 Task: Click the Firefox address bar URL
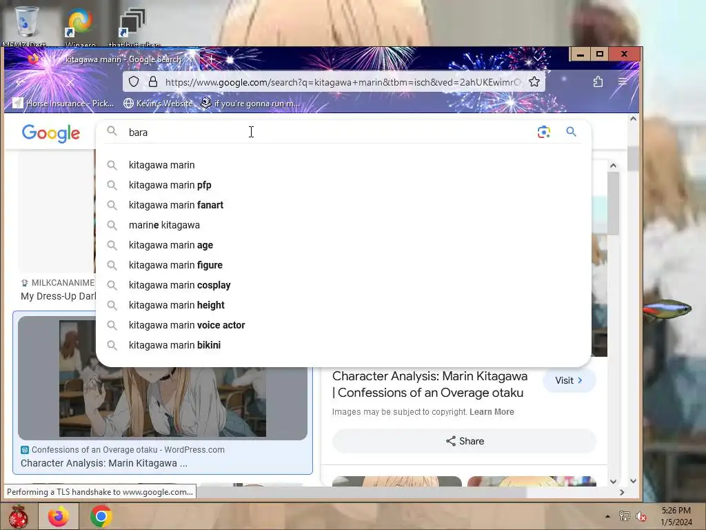click(343, 82)
